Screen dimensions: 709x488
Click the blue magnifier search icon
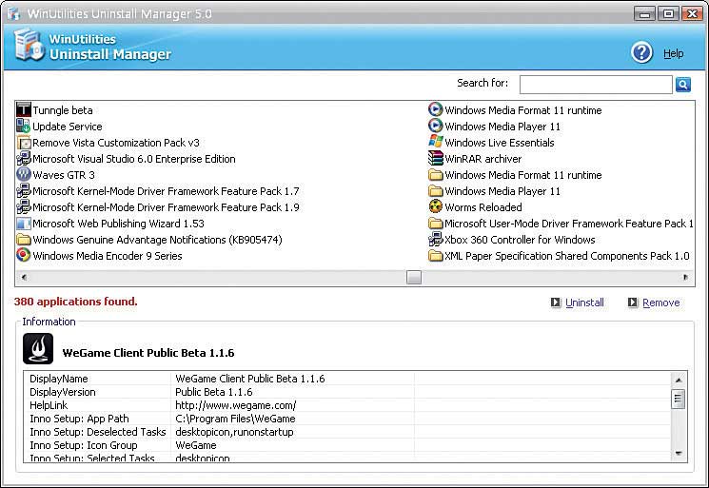683,84
